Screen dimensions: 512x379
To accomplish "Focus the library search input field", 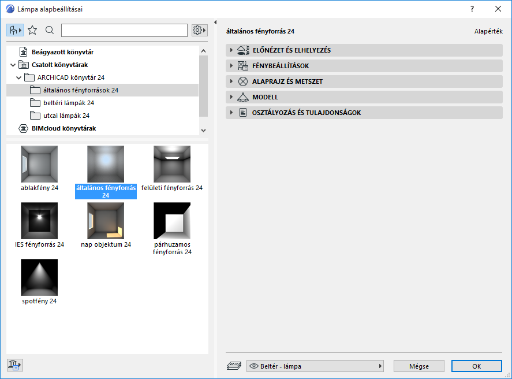I will [x=124, y=31].
